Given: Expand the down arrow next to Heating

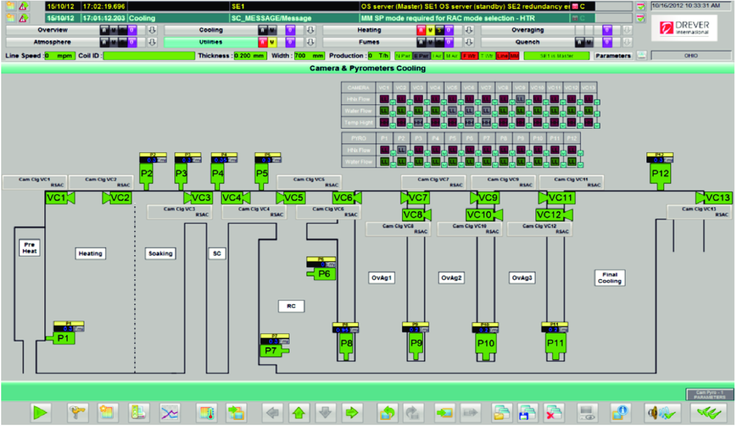Looking at the screenshot, I should click(x=469, y=30).
